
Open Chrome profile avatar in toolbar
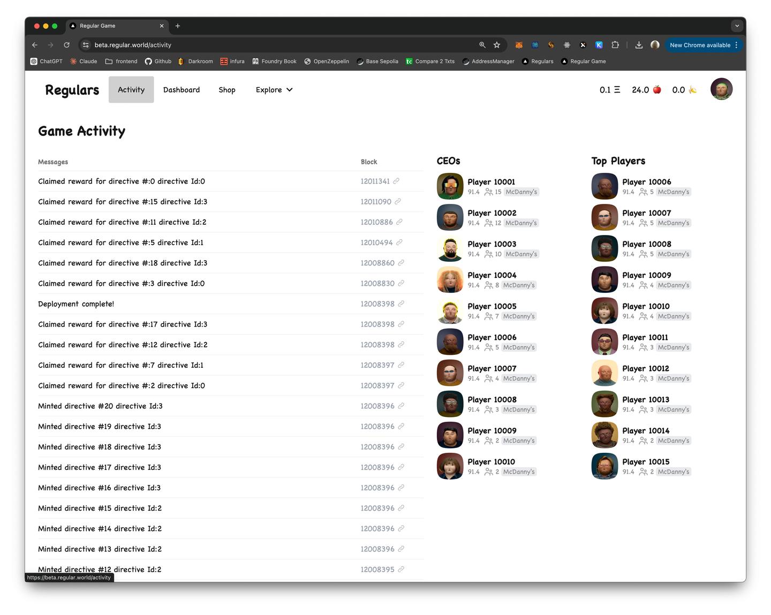coord(655,45)
